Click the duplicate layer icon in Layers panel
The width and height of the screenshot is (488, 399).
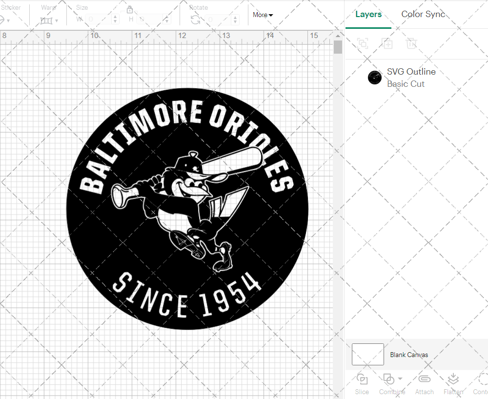pyautogui.click(x=387, y=43)
